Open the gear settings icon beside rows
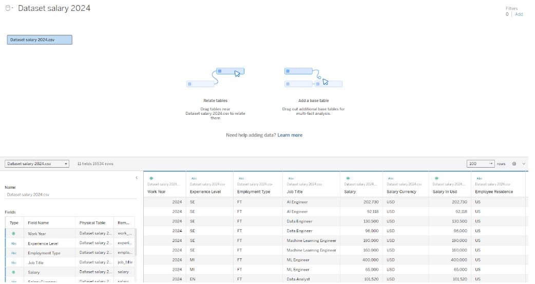 514,164
